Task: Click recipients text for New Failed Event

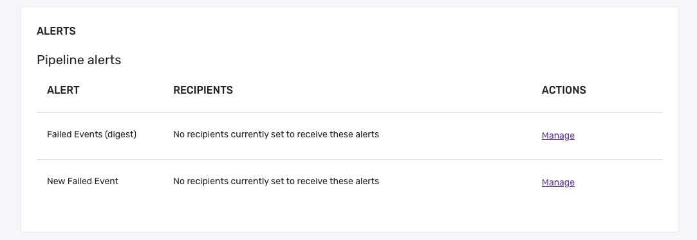Action: point(276,181)
